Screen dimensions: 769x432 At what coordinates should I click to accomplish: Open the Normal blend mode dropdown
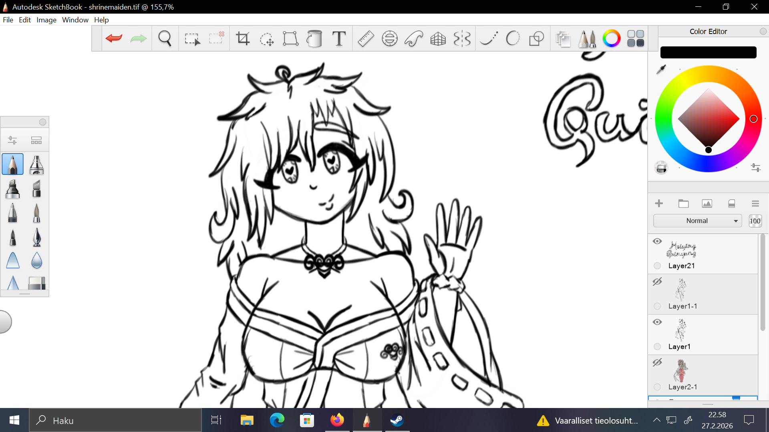[697, 221]
